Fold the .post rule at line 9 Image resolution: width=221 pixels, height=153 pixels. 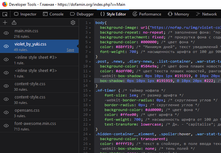point(90,61)
